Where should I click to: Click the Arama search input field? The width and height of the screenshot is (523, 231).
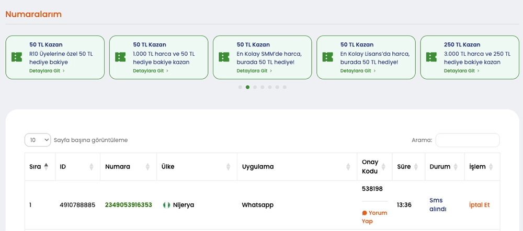[467, 140]
